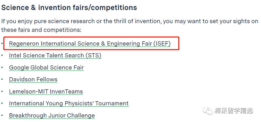Click the 棒呆留学精选 watermark text

[x=233, y=111]
